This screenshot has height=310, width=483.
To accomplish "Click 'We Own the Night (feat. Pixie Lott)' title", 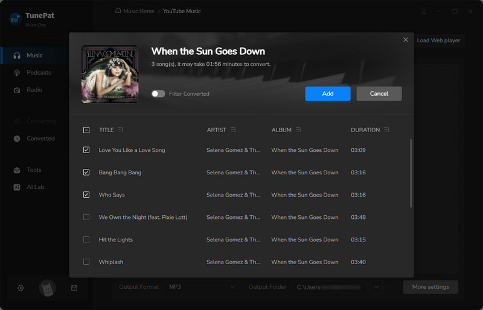I will (x=143, y=217).
